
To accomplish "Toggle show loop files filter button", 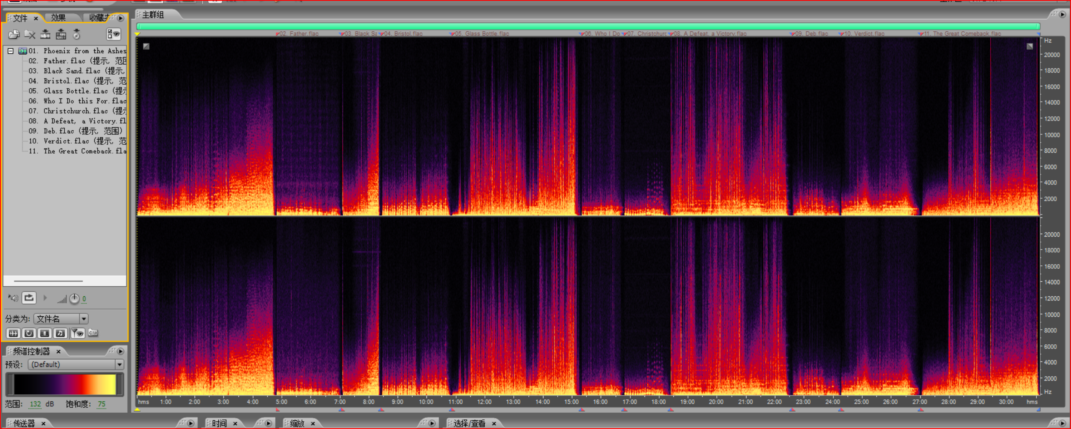I will point(29,333).
